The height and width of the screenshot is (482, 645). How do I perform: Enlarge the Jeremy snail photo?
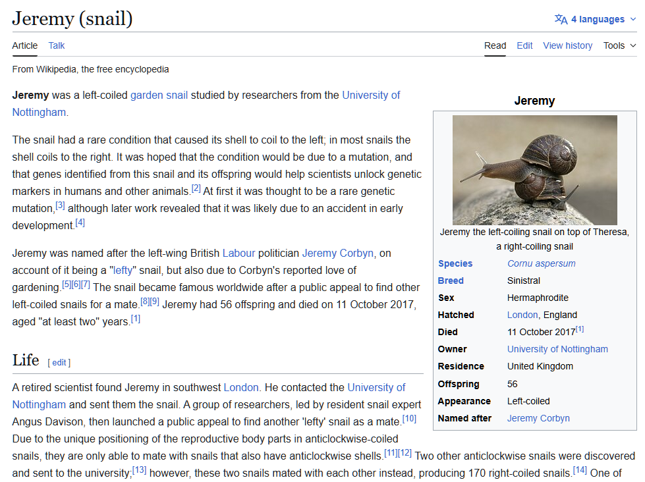tap(535, 170)
